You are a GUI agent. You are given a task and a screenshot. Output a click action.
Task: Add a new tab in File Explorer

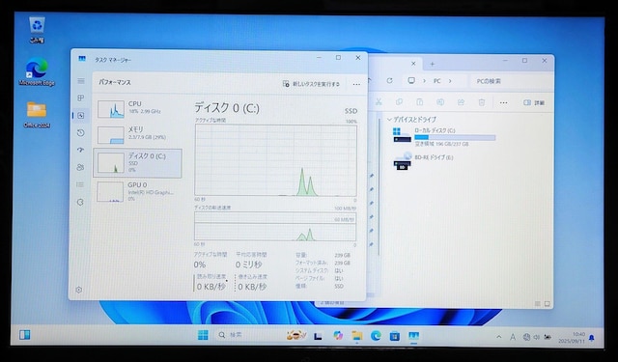(432, 64)
